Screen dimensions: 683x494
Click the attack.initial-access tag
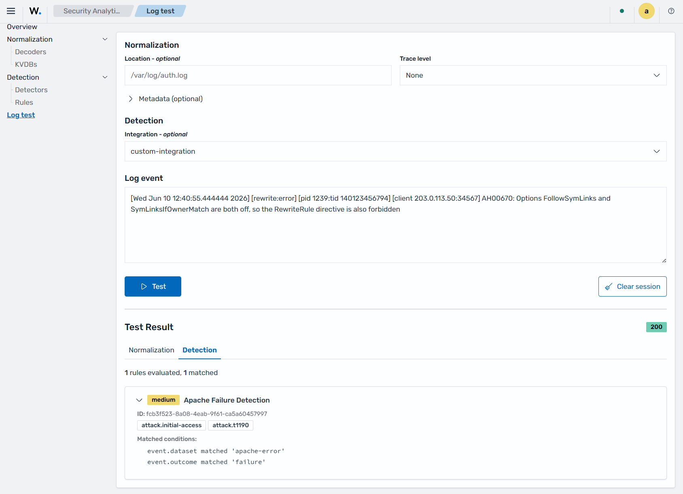pos(172,425)
